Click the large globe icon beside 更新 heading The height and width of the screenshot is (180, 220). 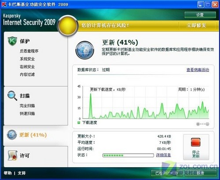click(x=85, y=50)
